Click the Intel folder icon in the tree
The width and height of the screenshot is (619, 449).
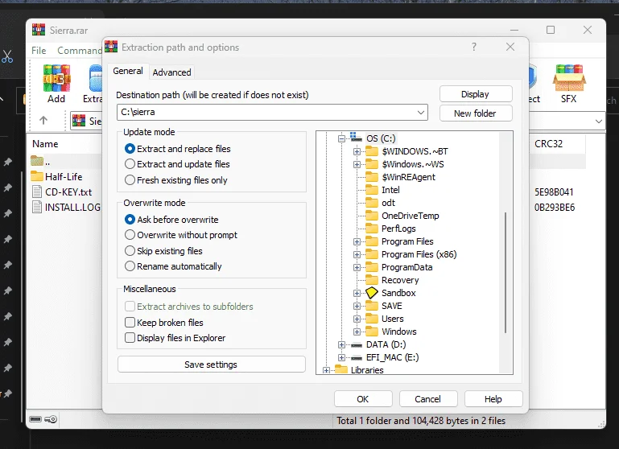point(371,189)
